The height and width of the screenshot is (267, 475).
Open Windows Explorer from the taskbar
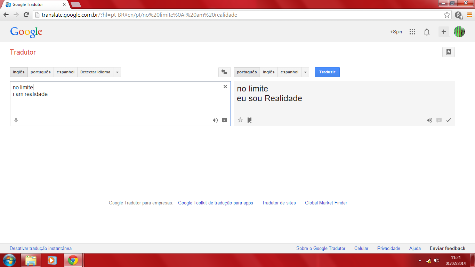pyautogui.click(x=31, y=260)
